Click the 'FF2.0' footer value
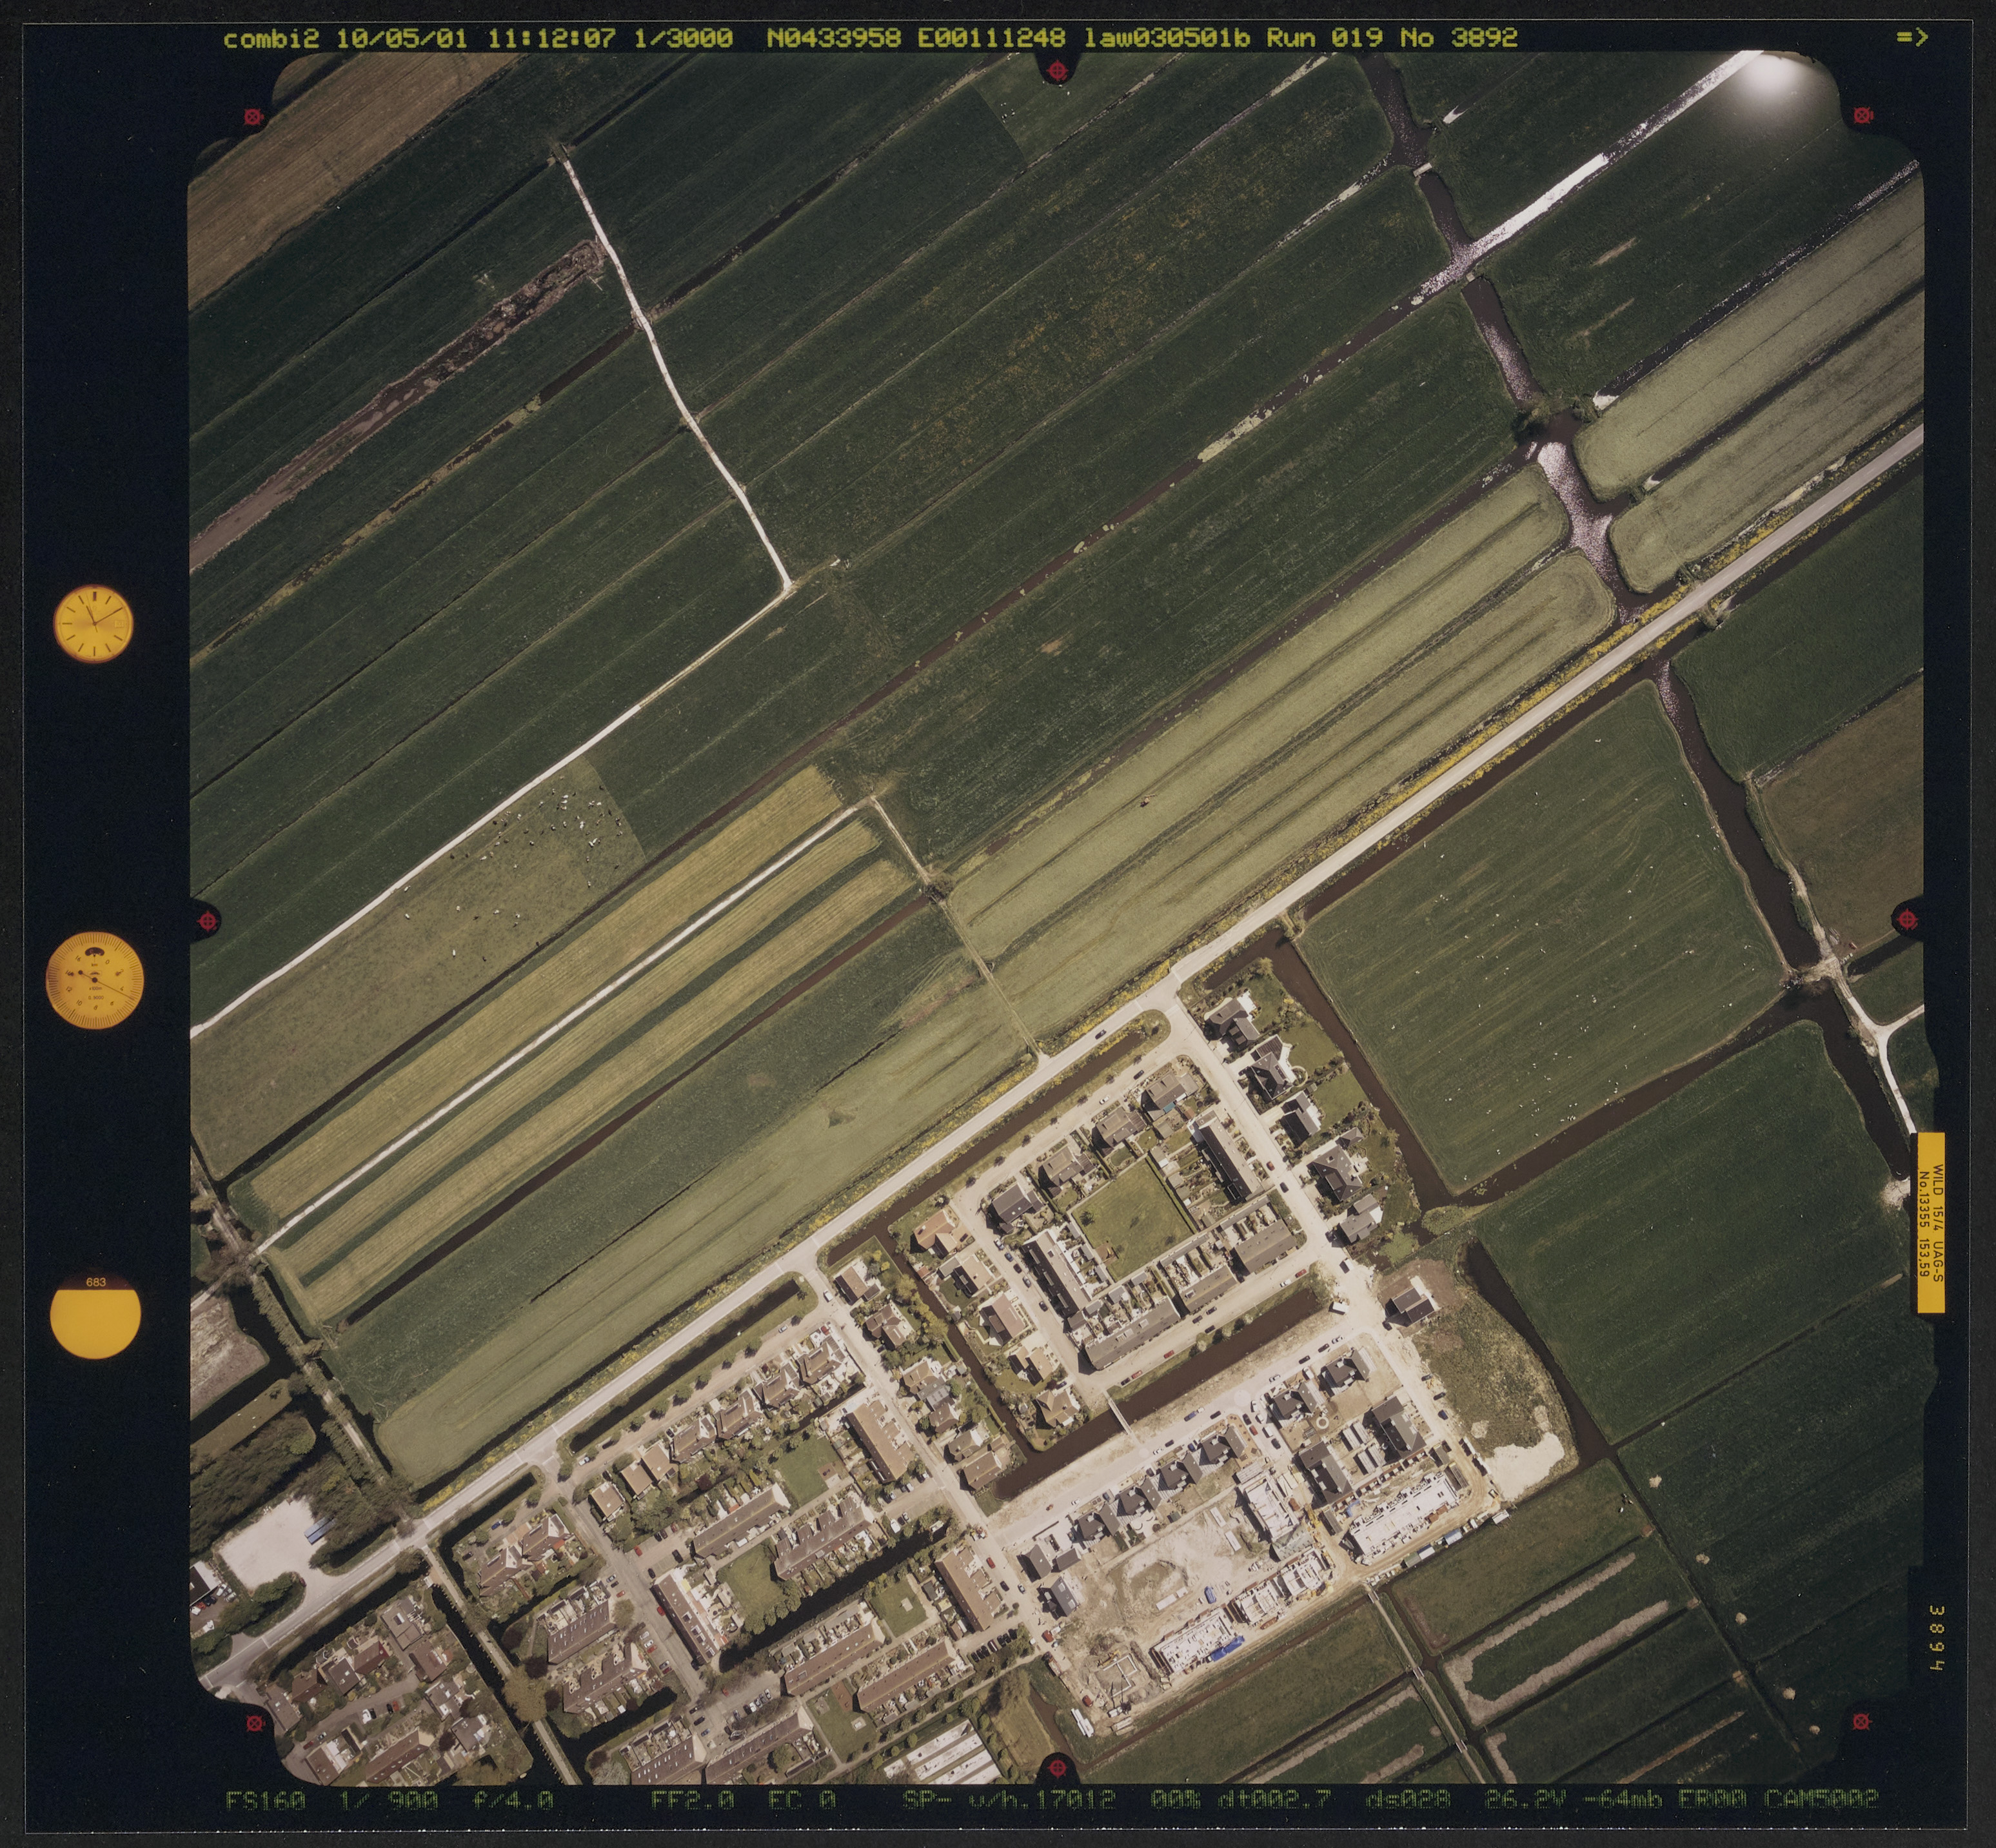 coord(692,1800)
